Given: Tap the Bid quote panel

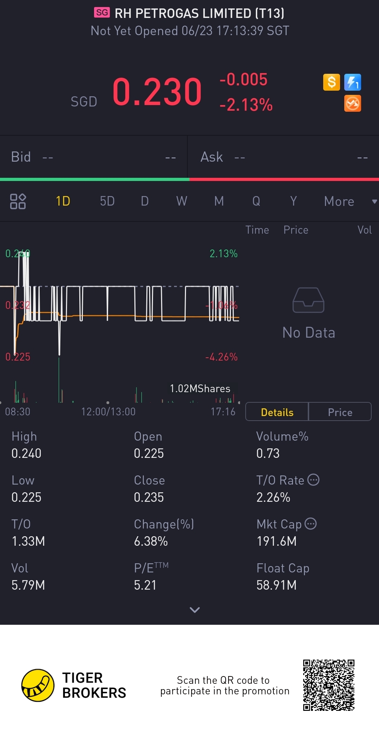Looking at the screenshot, I should pyautogui.click(x=93, y=157).
